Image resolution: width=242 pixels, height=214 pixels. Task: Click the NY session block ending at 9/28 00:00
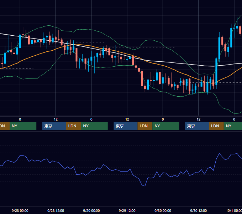pos(23,126)
